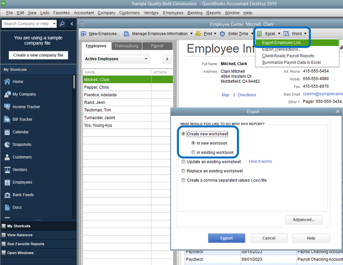The width and height of the screenshot is (343, 265).
Task: Expand the Excel dropdown arrow
Action: point(279,34)
